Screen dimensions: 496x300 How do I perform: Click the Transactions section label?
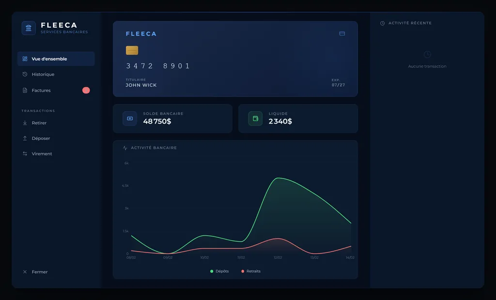(38, 111)
